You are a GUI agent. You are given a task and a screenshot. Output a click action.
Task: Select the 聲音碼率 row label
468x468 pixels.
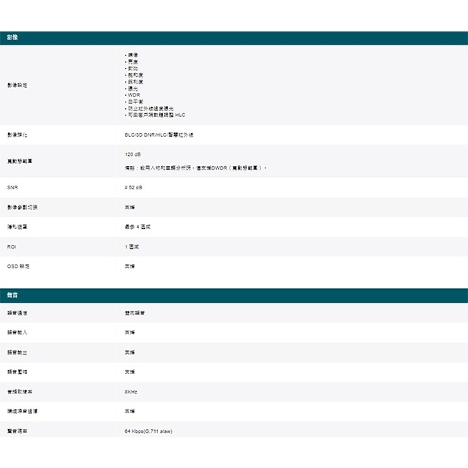(17, 431)
